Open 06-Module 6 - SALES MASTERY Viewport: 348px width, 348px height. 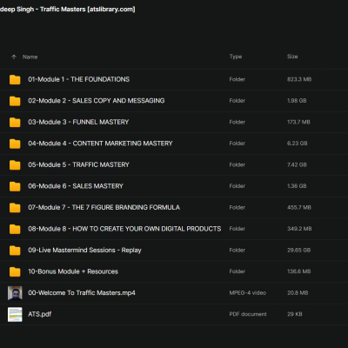pyautogui.click(x=76, y=186)
